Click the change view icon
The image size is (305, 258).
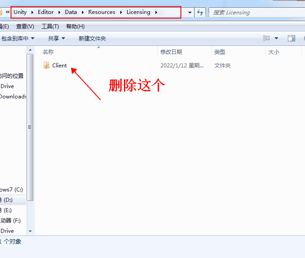click(x=267, y=38)
